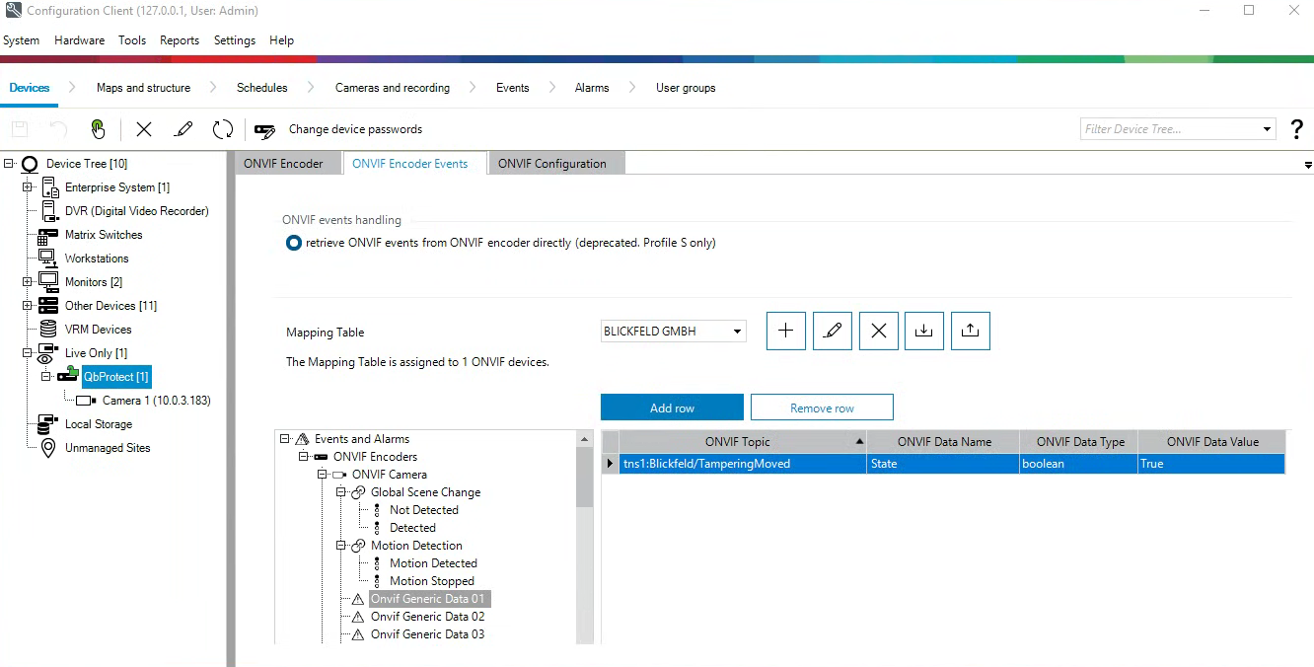Click the delete X icon in toolbar
1314x667 pixels.
tap(144, 129)
